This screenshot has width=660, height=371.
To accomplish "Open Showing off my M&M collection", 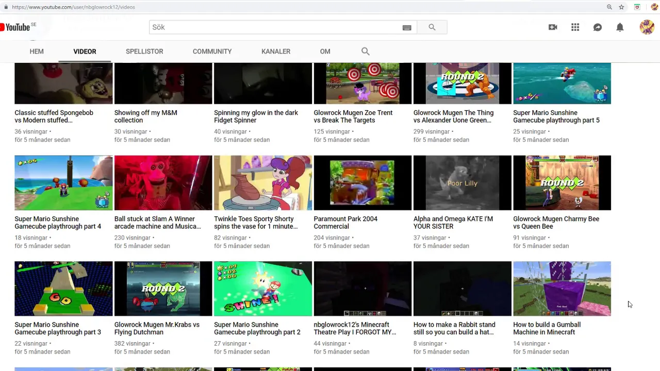I will coord(145,116).
